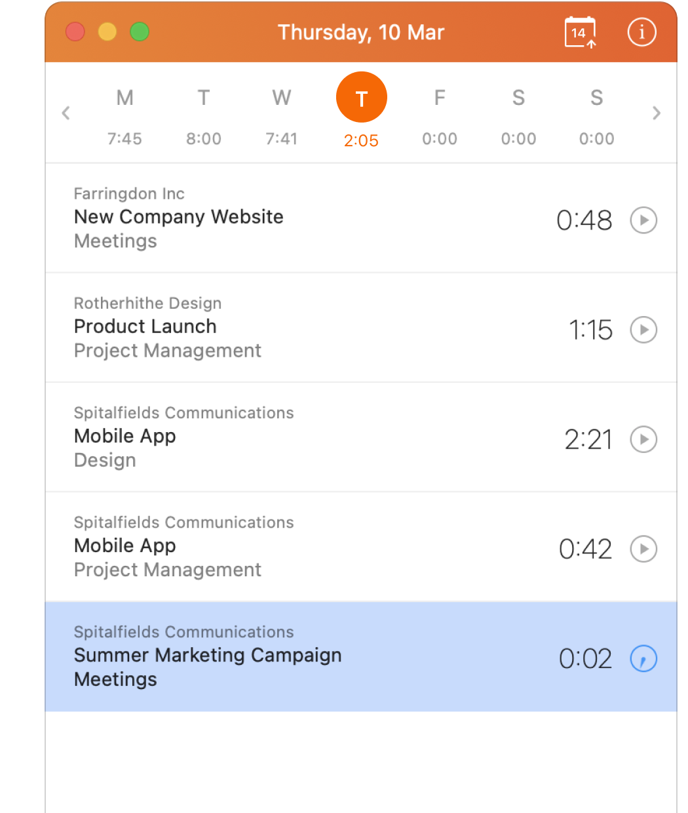This screenshot has width=688, height=813.
Task: Start timer for Product Launch entry
Action: [x=643, y=330]
